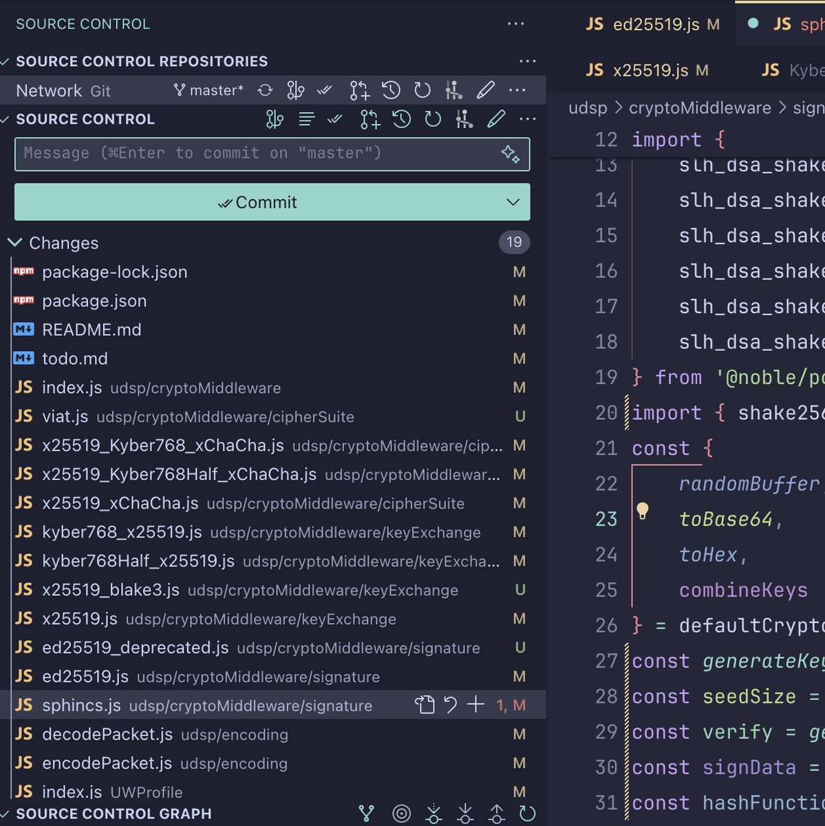825x826 pixels.
Task: Click the lightbulb code action on line 23
Action: pyautogui.click(x=642, y=511)
